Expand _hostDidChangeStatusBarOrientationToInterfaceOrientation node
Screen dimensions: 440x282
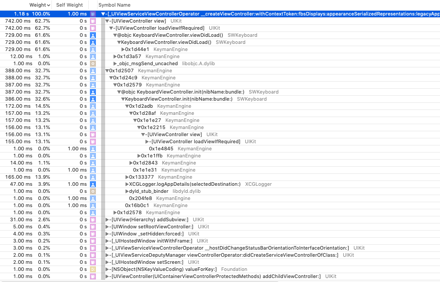(x=107, y=248)
